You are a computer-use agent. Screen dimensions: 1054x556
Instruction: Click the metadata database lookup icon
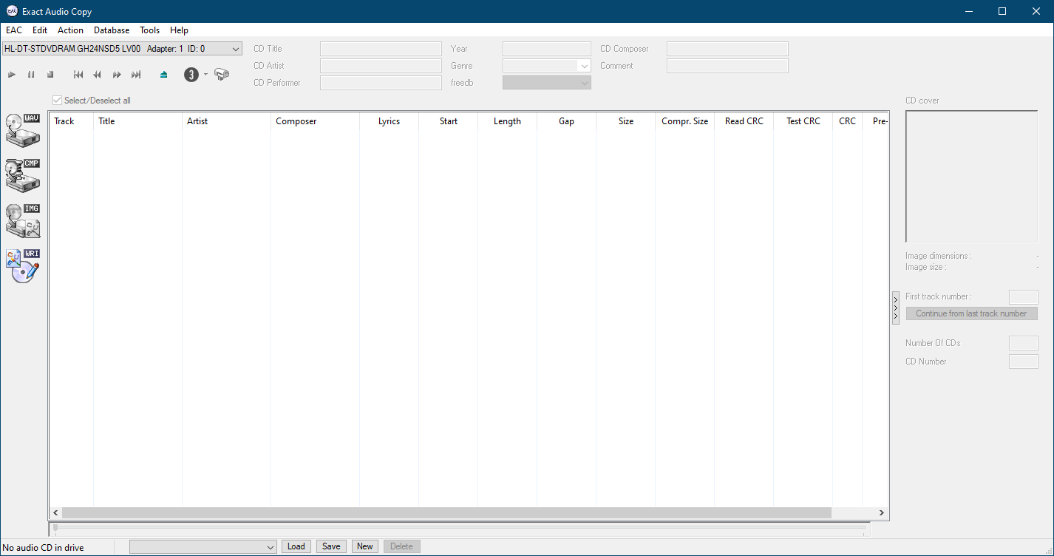pos(222,75)
